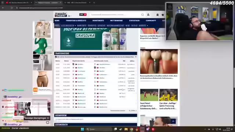
Task: Open the WETTBEWERBE menu
Action: pyautogui.click(x=116, y=21)
